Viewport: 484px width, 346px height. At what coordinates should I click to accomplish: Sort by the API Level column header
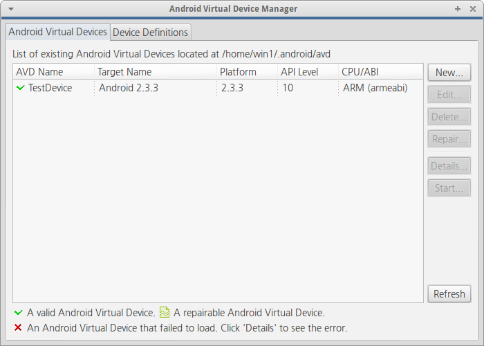tap(308, 72)
